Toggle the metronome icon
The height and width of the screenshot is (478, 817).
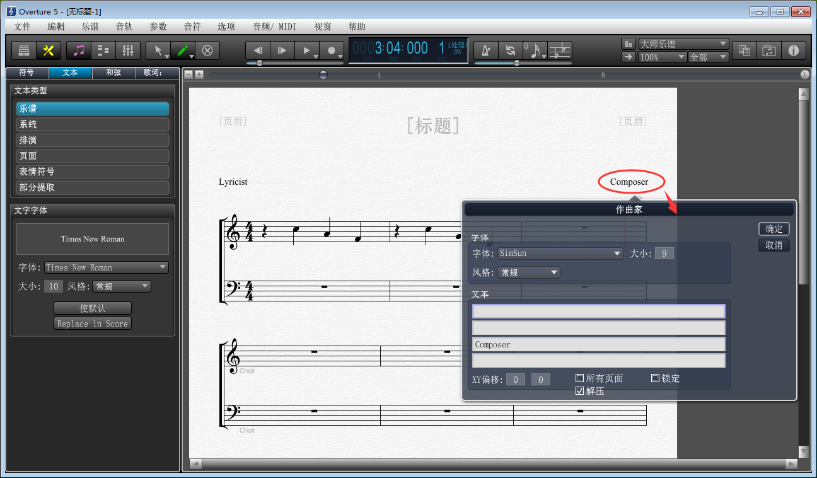[486, 50]
